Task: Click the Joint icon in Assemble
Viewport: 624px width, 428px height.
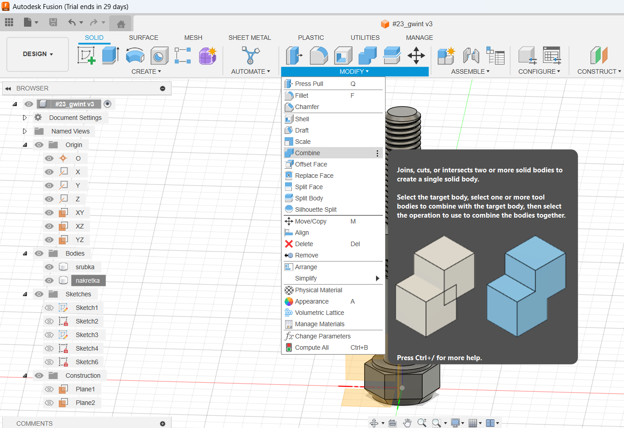Action: click(471, 56)
